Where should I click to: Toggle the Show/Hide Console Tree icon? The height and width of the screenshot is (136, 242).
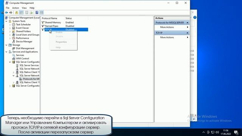21,12
